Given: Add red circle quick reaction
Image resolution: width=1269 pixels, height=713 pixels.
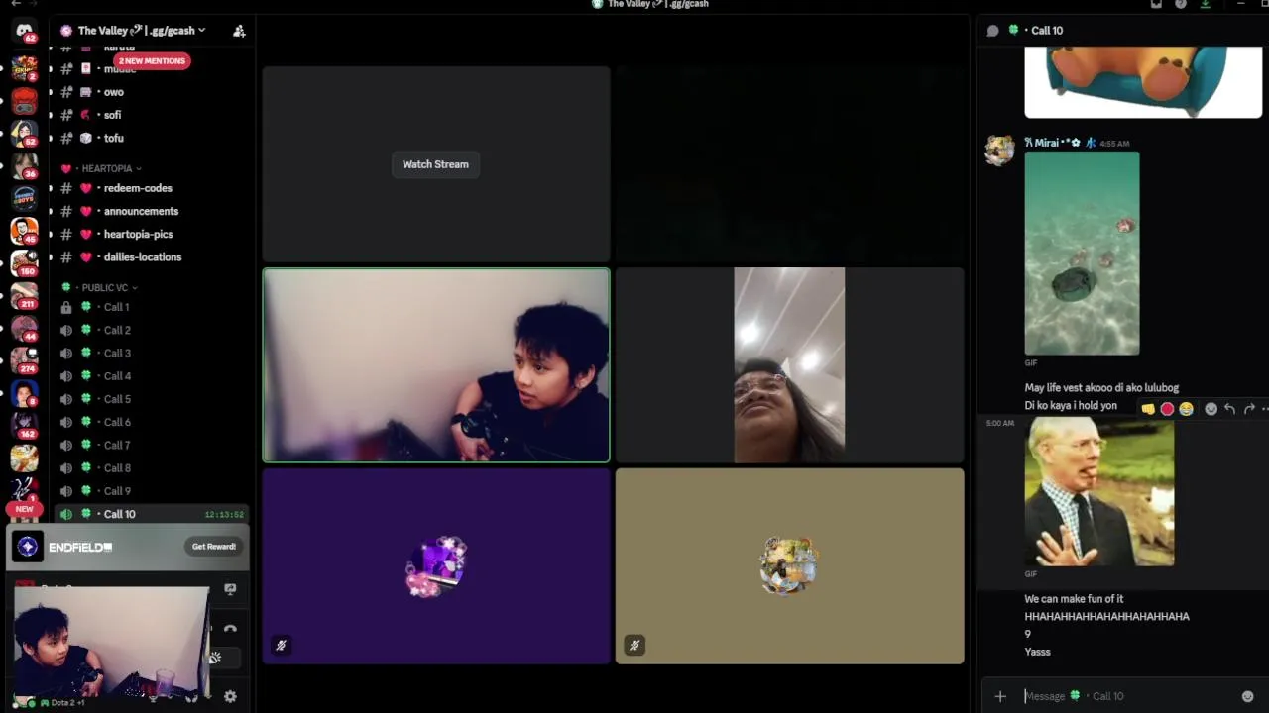Looking at the screenshot, I should pyautogui.click(x=1167, y=409).
